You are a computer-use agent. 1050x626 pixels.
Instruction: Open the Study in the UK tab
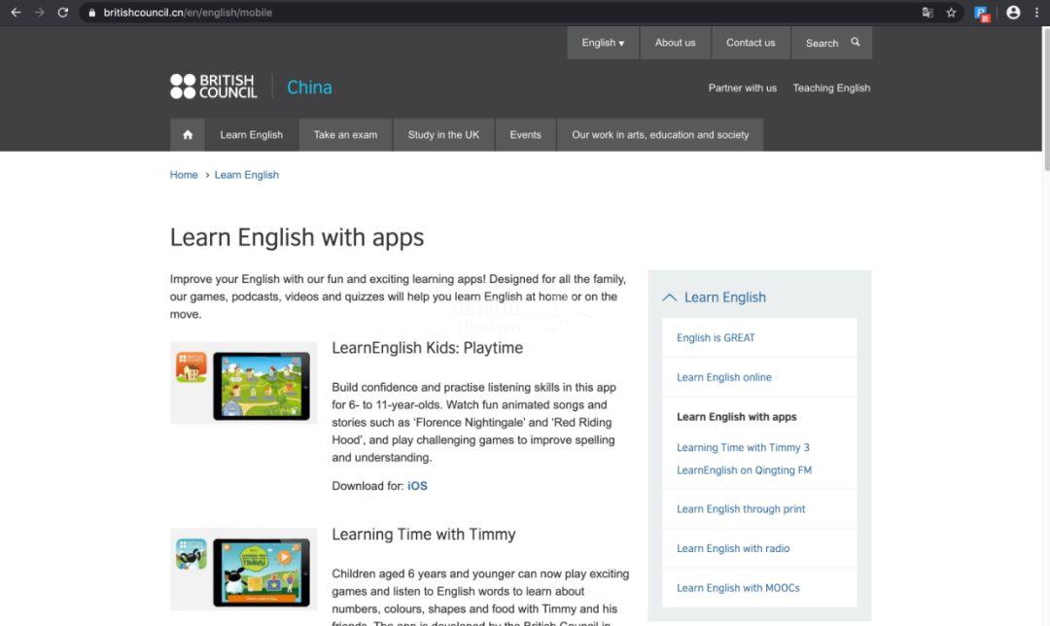443,134
